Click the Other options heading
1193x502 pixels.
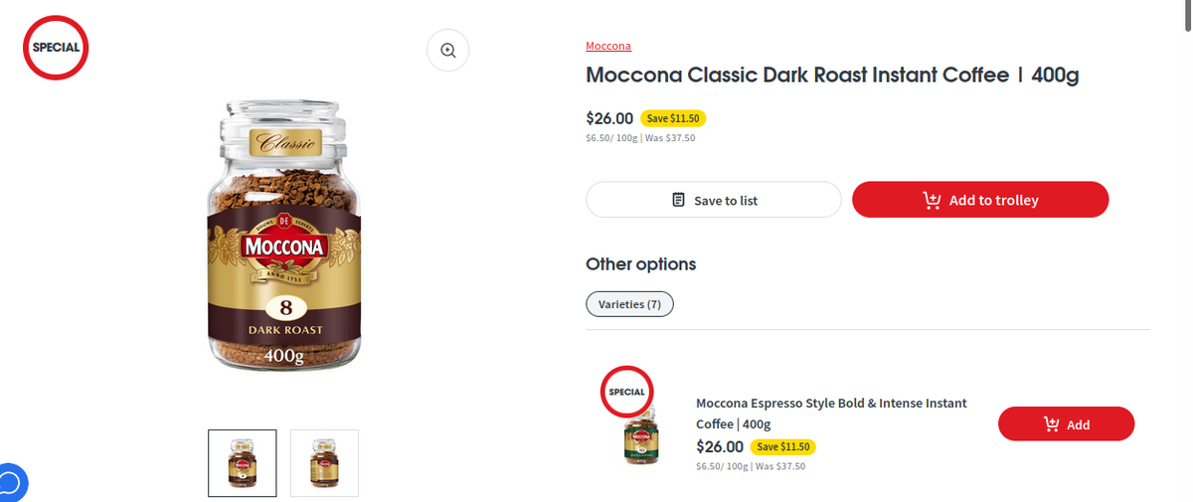640,263
